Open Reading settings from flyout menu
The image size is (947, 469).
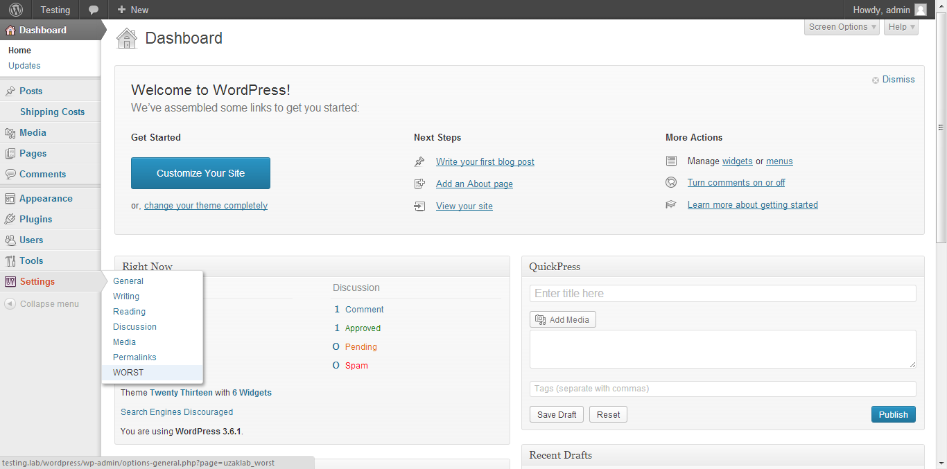129,312
